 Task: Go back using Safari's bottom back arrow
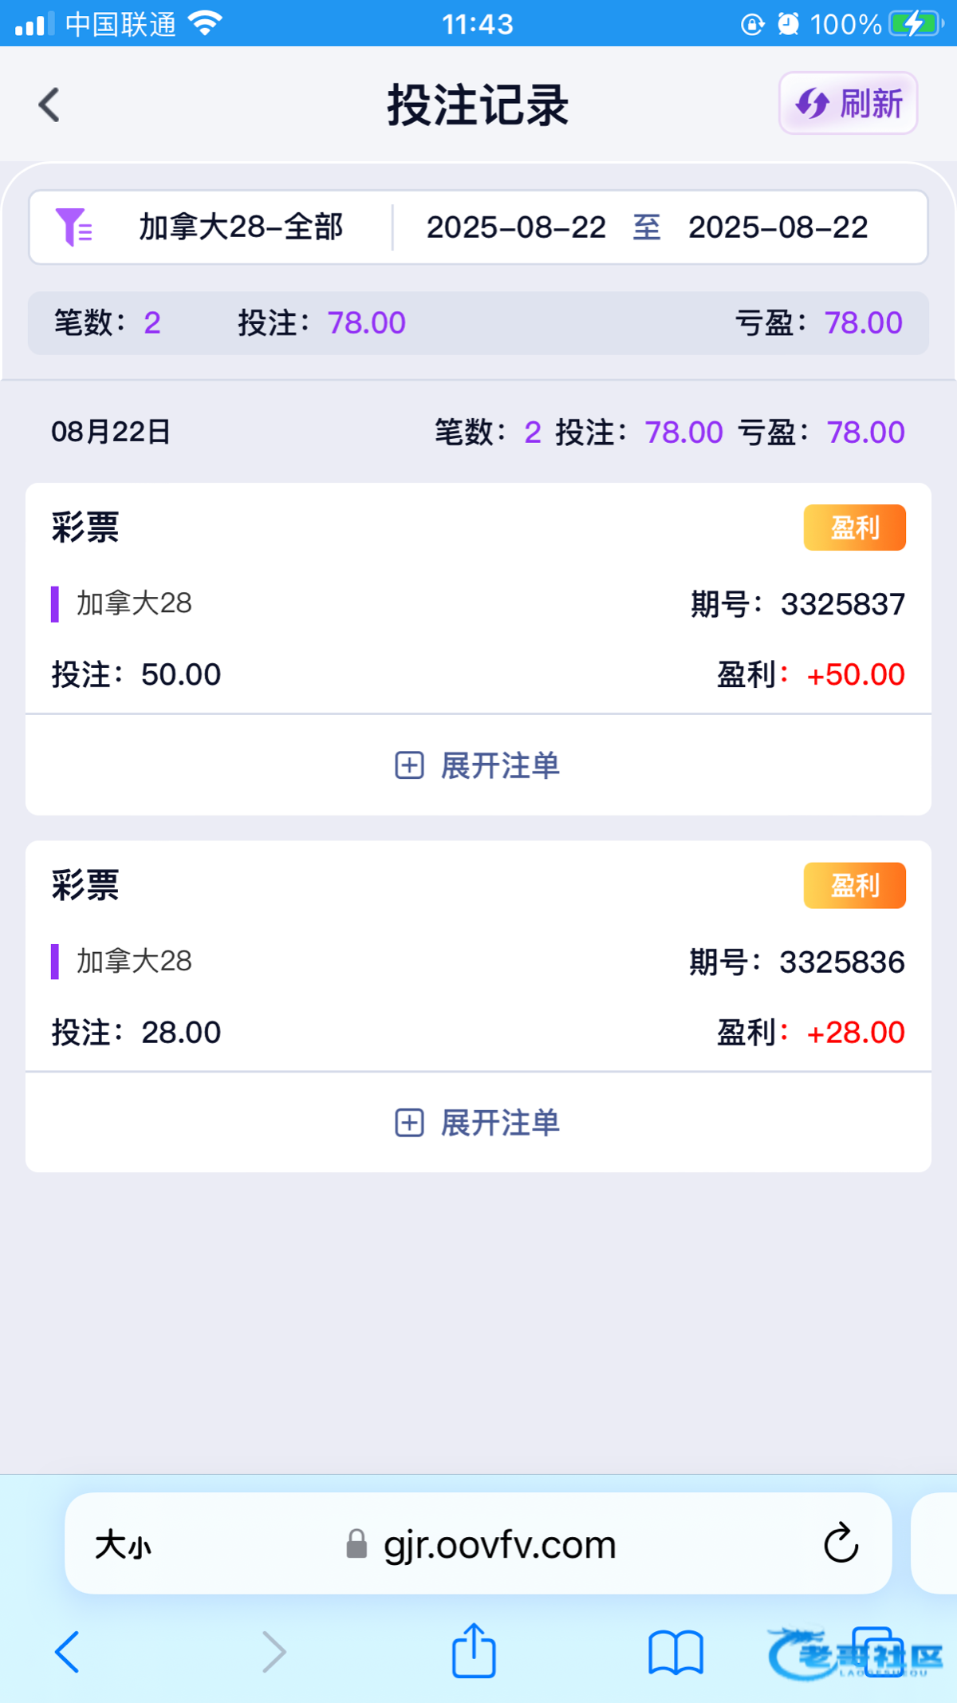pos(67,1651)
